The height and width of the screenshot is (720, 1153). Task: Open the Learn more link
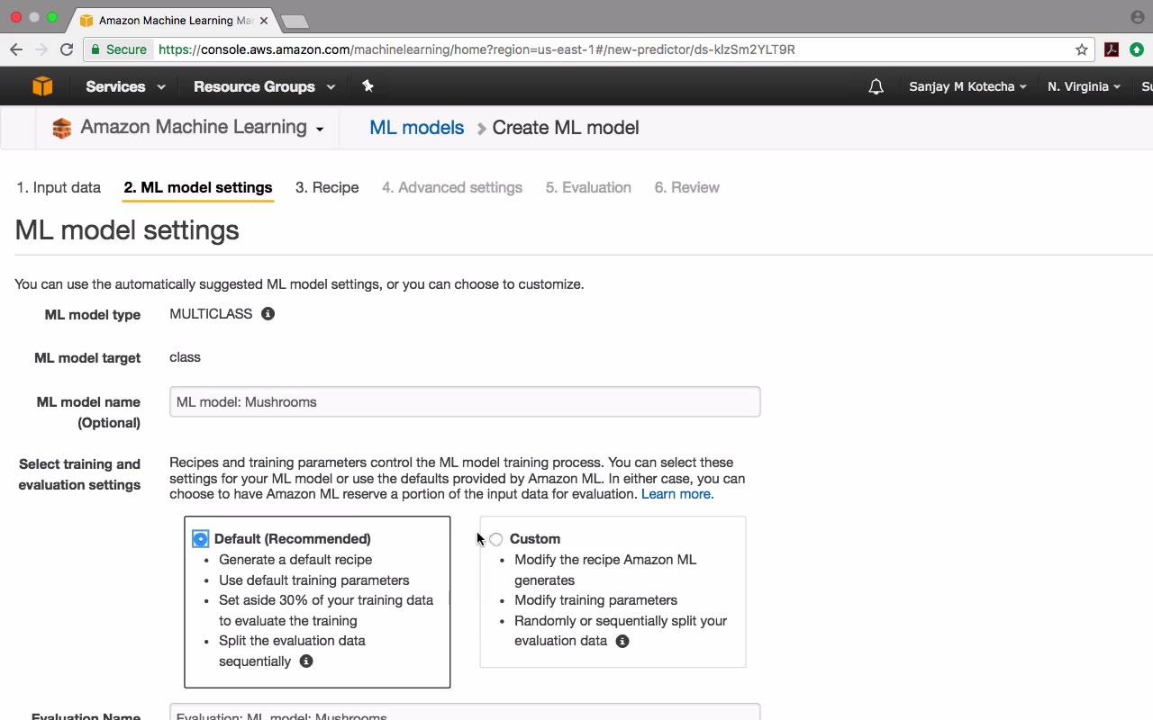pyautogui.click(x=677, y=494)
